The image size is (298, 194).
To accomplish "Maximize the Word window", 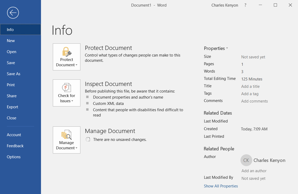I will (x=275, y=5).
